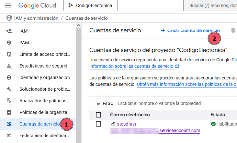The image size is (237, 143).
Task: Click the Políticas de la organización icon
Action: pyautogui.click(x=9, y=112)
